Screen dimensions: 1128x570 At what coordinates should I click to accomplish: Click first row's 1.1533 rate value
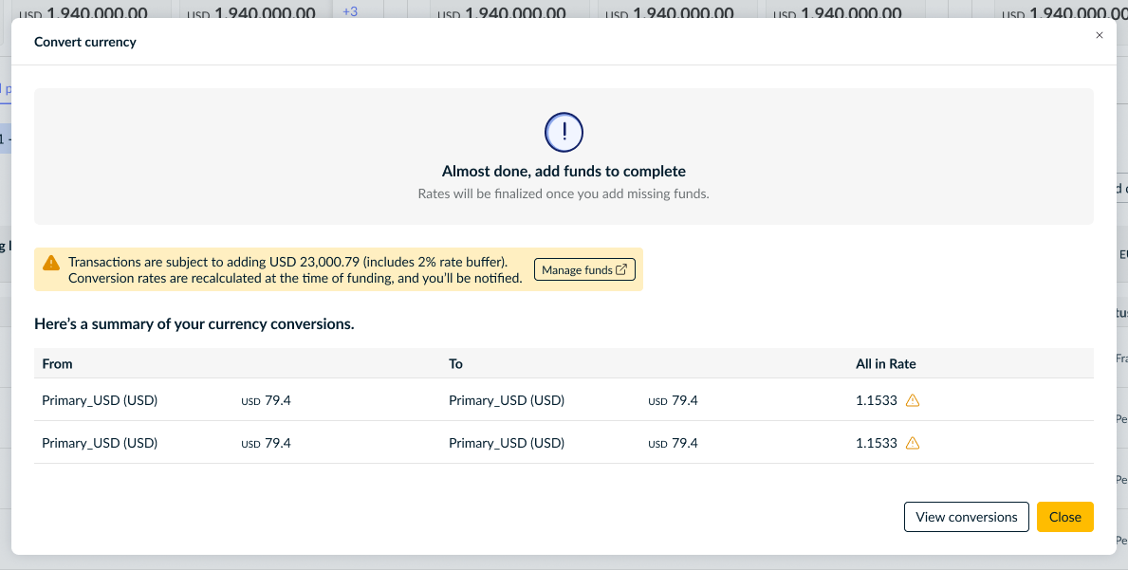(877, 400)
